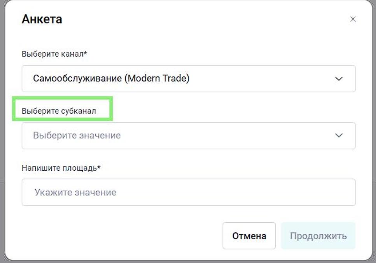Viewport: 376px width, 263px height.
Task: Click the asterisk after Выберите канал
Action: point(86,53)
